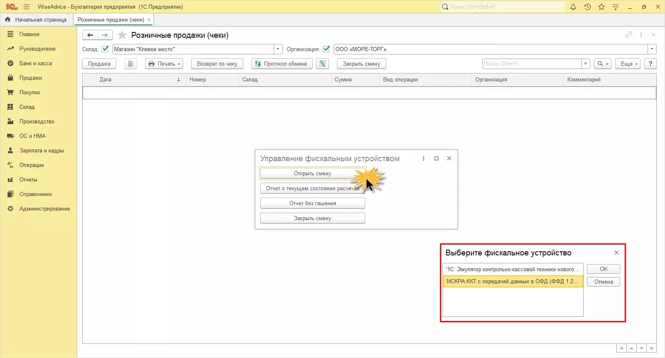The image size is (665, 358).
Task: Confirm device selection with OK
Action: coord(604,269)
